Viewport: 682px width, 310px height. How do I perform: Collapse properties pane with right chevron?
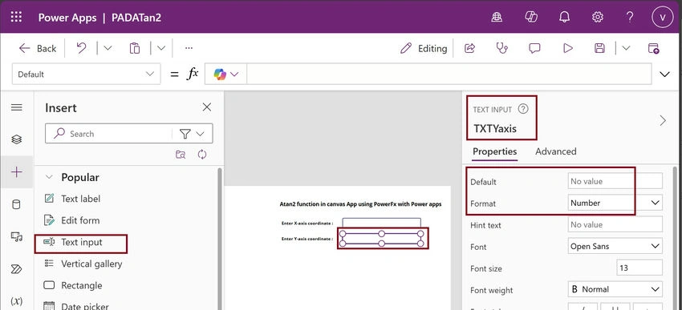pyautogui.click(x=663, y=121)
